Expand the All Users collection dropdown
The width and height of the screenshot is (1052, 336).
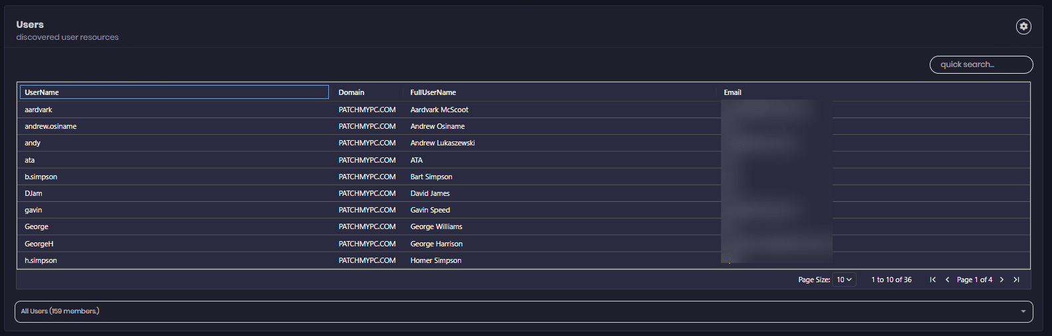[x=523, y=311]
